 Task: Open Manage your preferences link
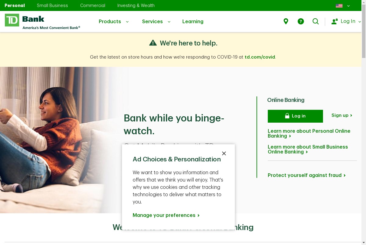click(x=166, y=215)
